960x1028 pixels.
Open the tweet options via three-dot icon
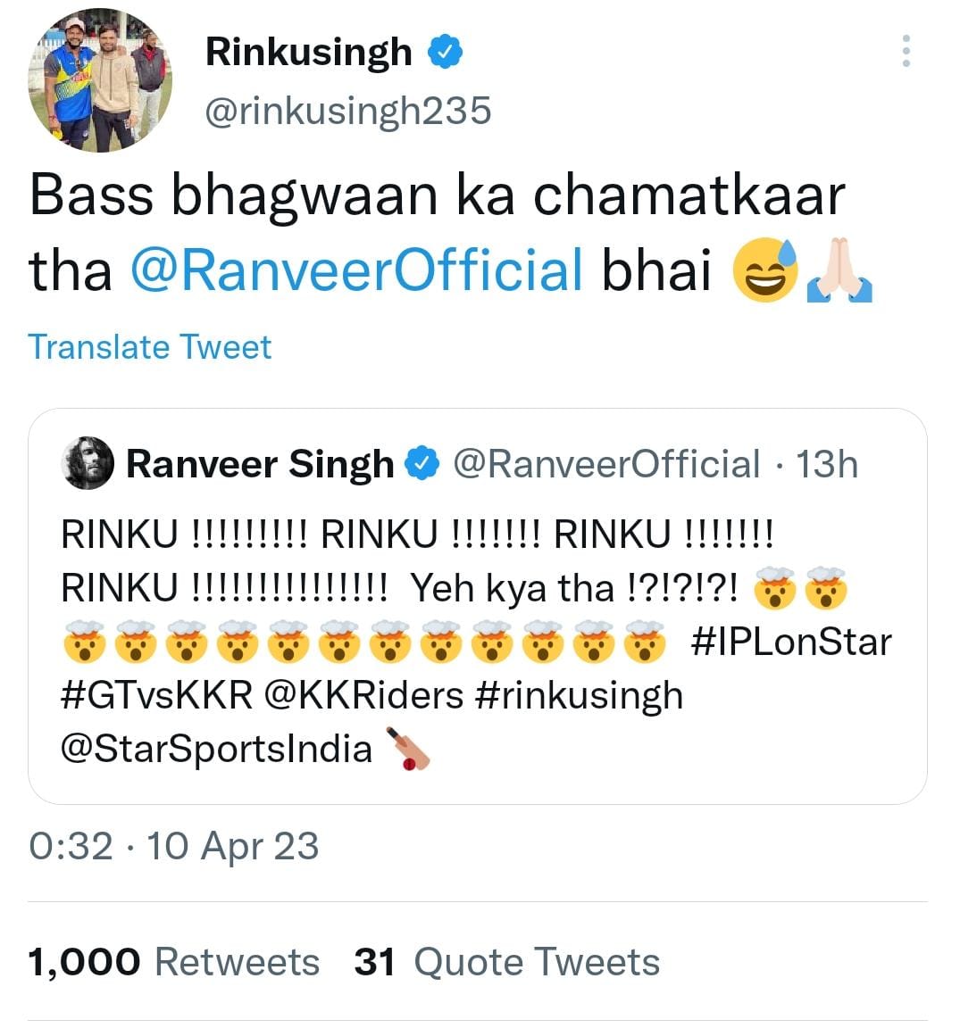[906, 51]
